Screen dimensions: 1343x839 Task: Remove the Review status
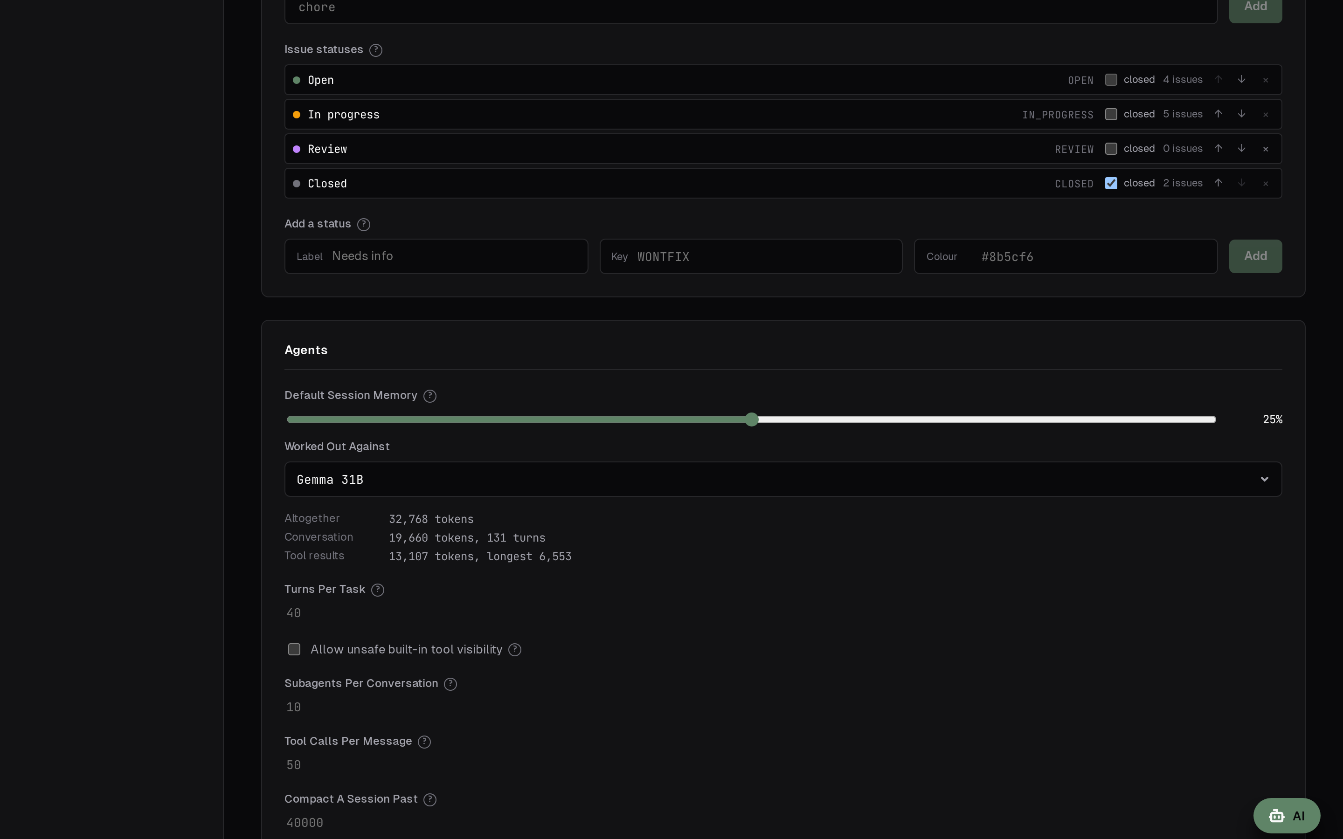(1265, 149)
